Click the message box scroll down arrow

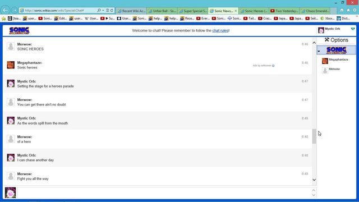coord(314,195)
